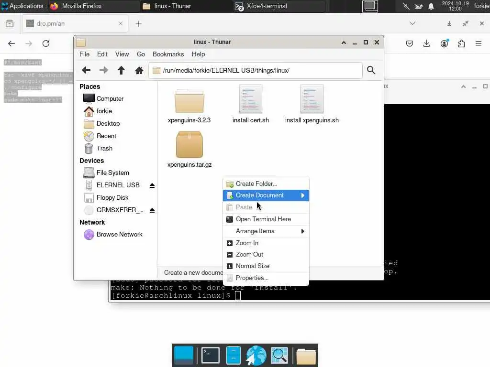Image resolution: width=490 pixels, height=367 pixels.
Task: Go back in Firefox
Action: click(x=11, y=43)
